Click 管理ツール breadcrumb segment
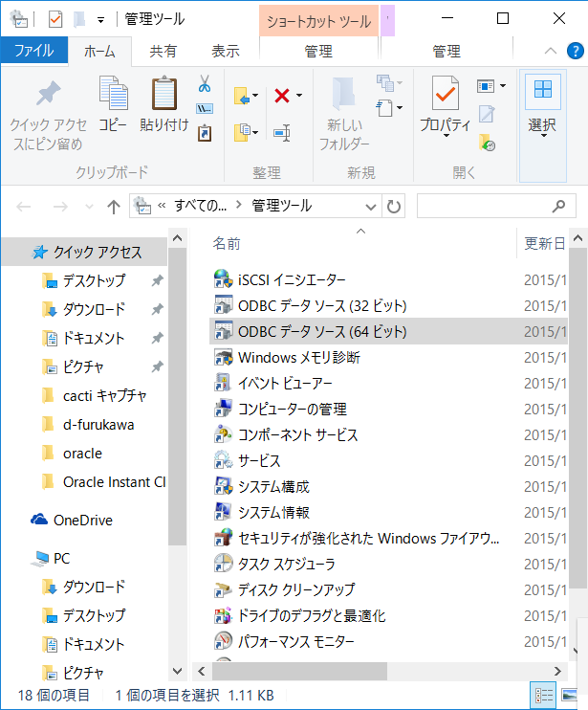Viewport: 588px width, 710px height. [x=282, y=207]
